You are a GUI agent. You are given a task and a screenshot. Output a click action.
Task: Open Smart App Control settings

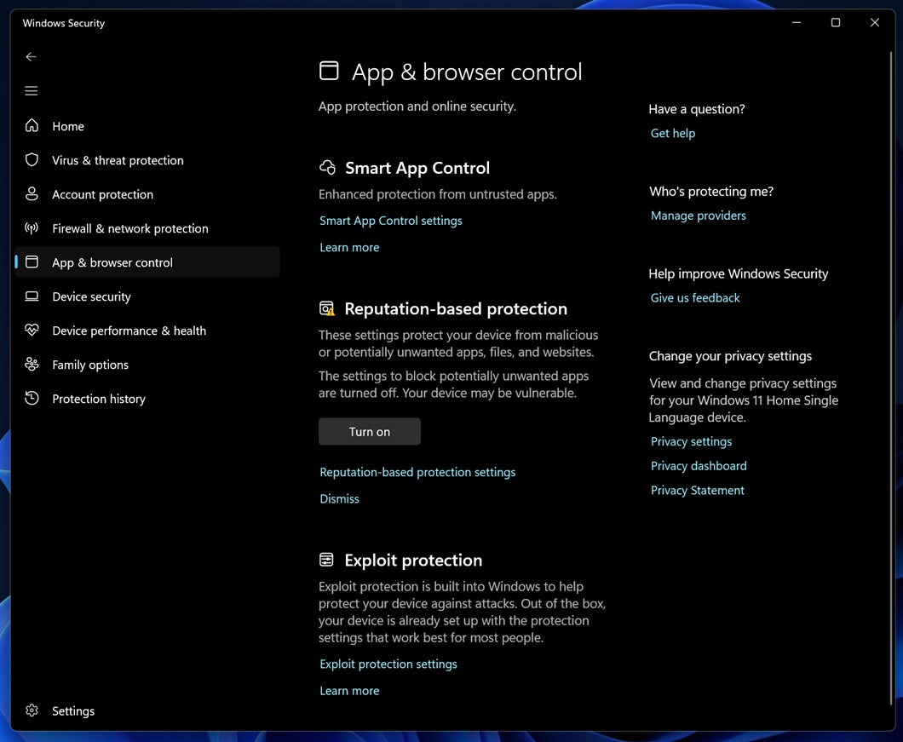(390, 221)
